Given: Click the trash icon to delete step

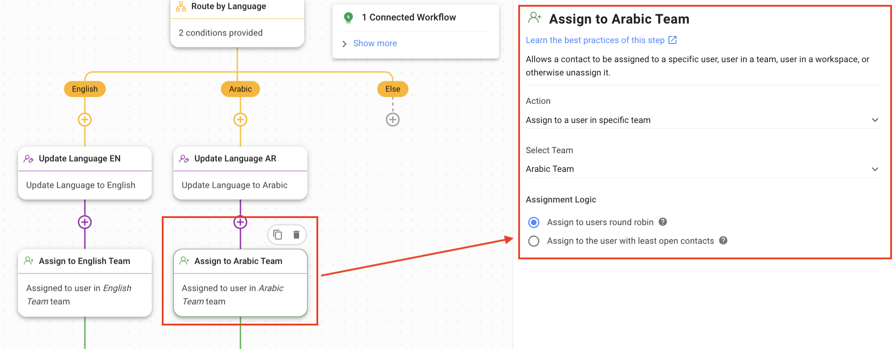Looking at the screenshot, I should (x=296, y=234).
